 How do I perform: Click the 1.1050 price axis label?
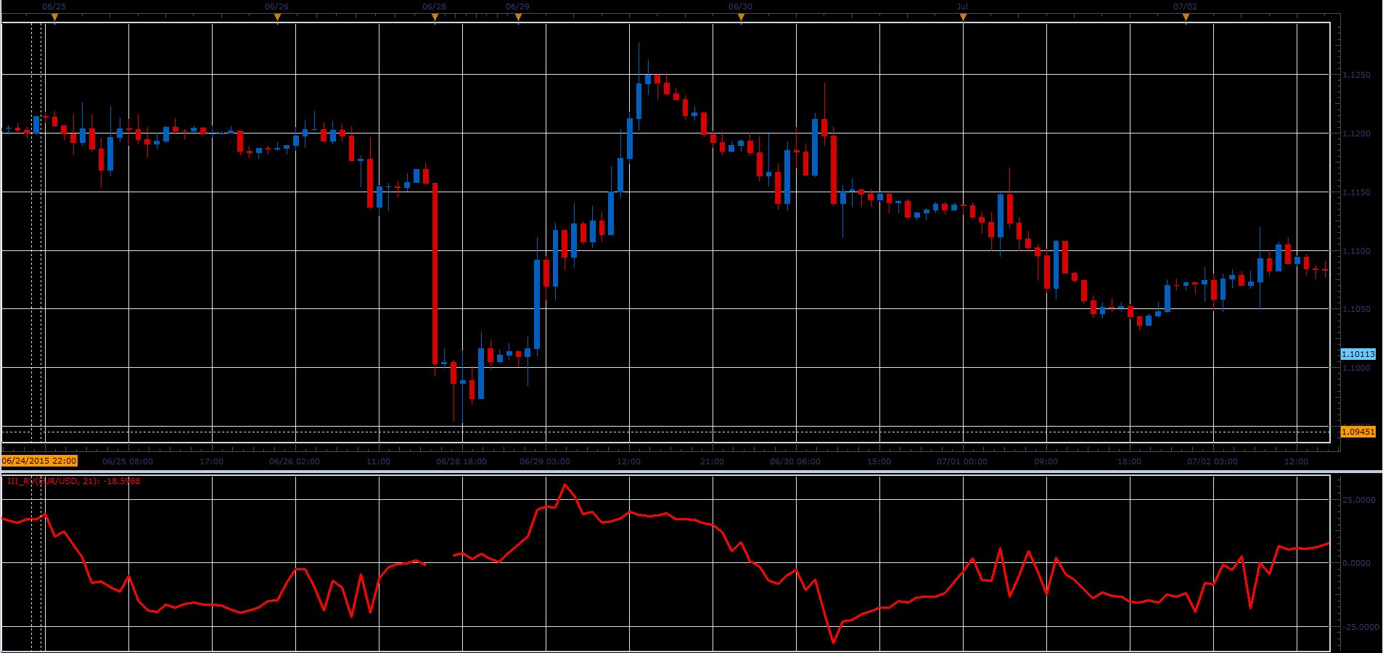[x=1356, y=309]
